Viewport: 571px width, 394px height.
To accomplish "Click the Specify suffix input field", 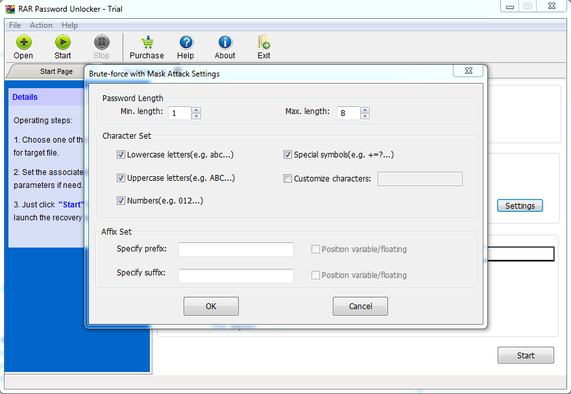I will coord(236,276).
